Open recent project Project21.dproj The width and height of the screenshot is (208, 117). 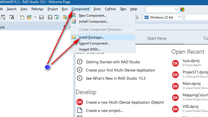tap(195, 72)
